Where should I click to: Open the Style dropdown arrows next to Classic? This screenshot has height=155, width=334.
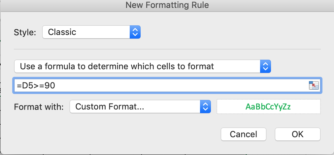(135, 32)
